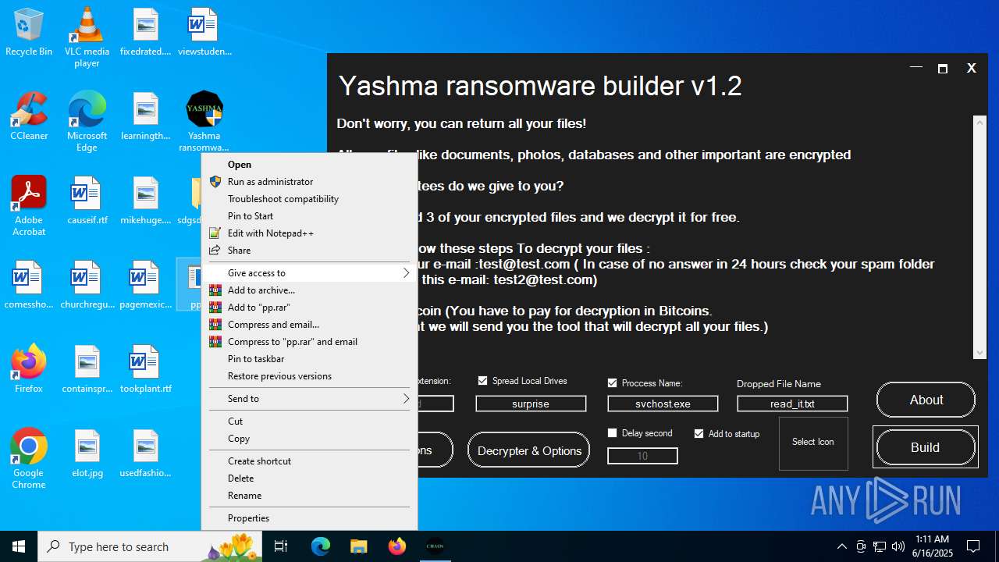Click the About button
The image size is (999, 562).
click(926, 400)
